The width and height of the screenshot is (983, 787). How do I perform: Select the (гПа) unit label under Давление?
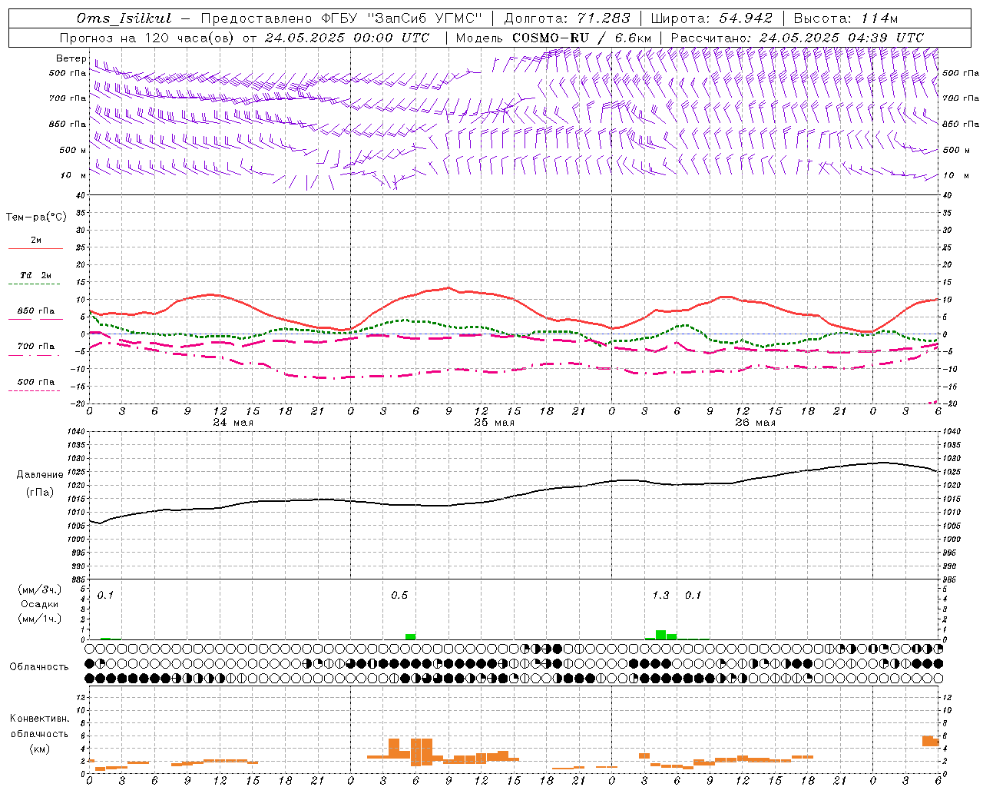pos(40,493)
